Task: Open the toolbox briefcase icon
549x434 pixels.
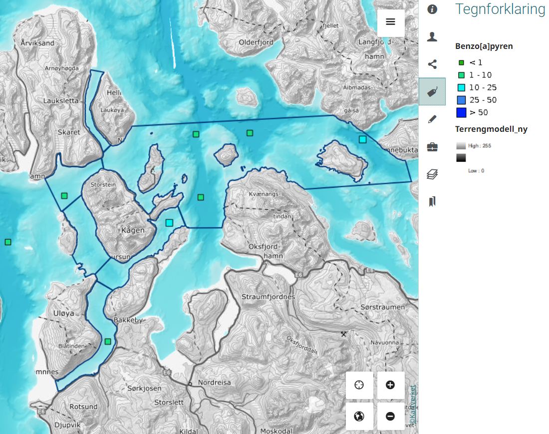Action: [x=432, y=147]
